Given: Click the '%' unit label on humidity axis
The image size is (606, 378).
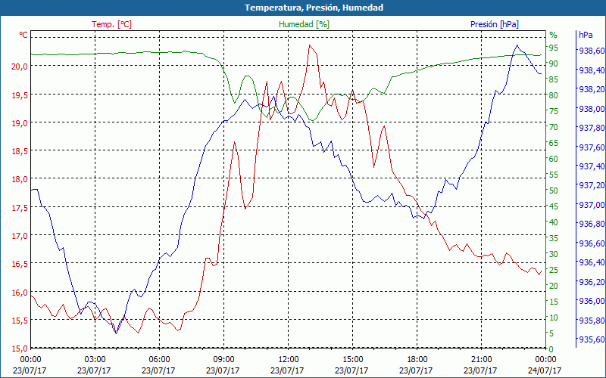Looking at the screenshot, I should pos(554,35).
